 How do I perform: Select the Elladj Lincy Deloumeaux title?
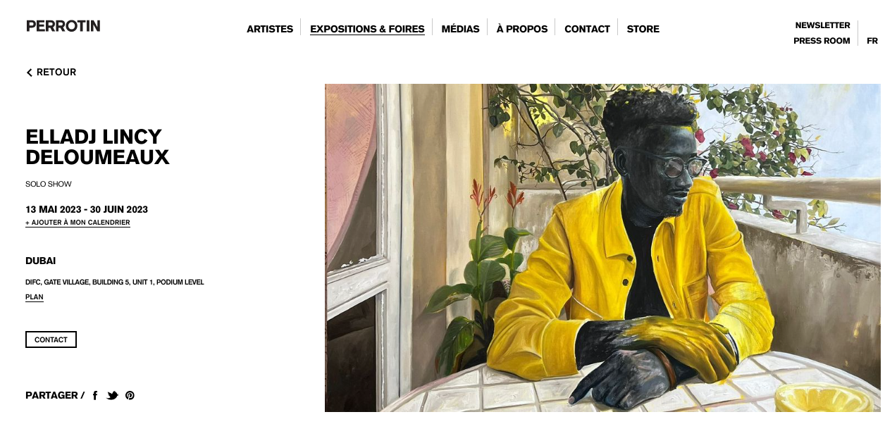97,146
